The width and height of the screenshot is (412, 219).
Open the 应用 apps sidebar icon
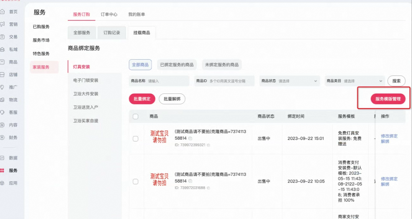click(3, 183)
